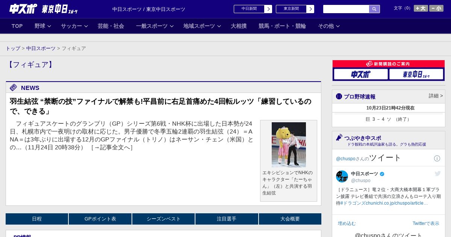
Task: Click Twitter info circle icon
Action: click(437, 158)
